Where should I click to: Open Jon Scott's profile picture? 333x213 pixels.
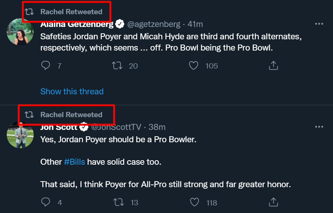pos(20,135)
